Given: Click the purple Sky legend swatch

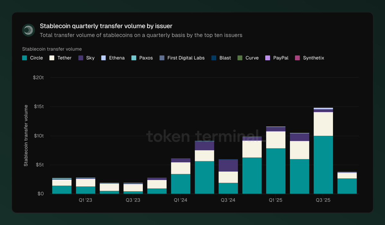Looking at the screenshot, I should 81,58.
